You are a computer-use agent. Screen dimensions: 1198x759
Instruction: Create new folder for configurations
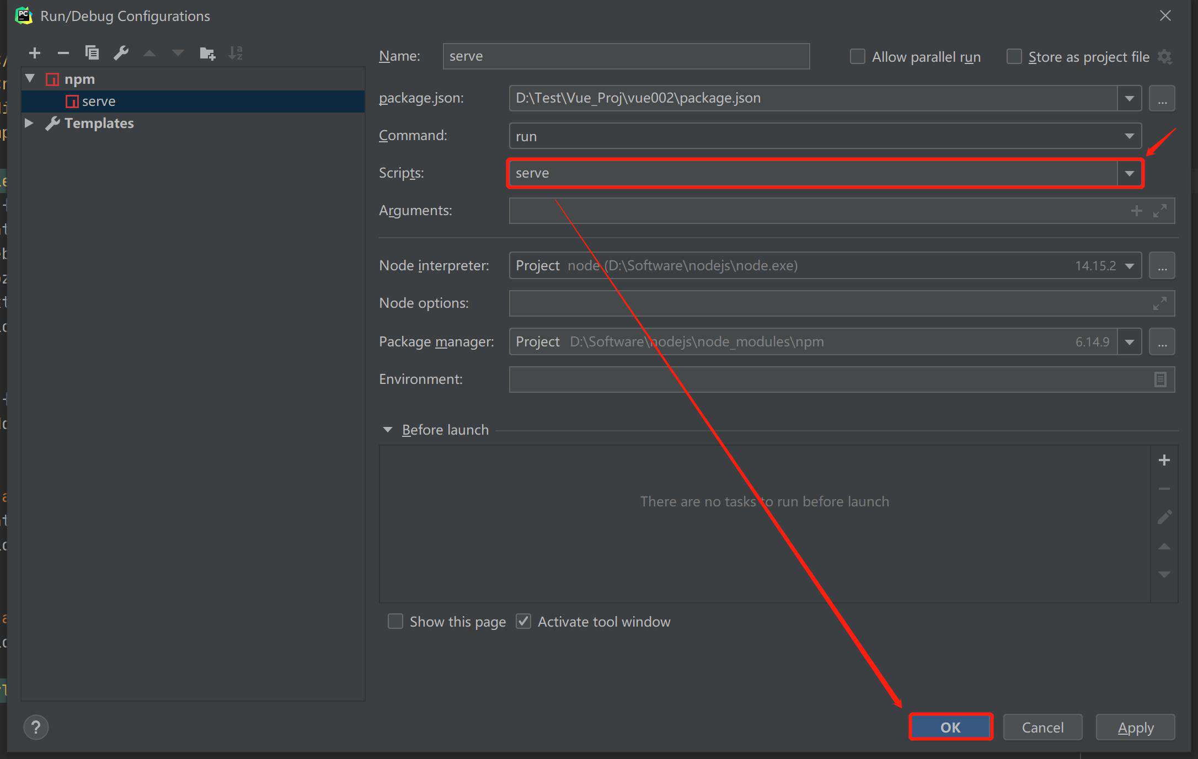(207, 53)
